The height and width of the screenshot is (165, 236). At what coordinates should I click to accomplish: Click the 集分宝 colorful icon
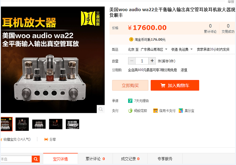click(x=181, y=111)
